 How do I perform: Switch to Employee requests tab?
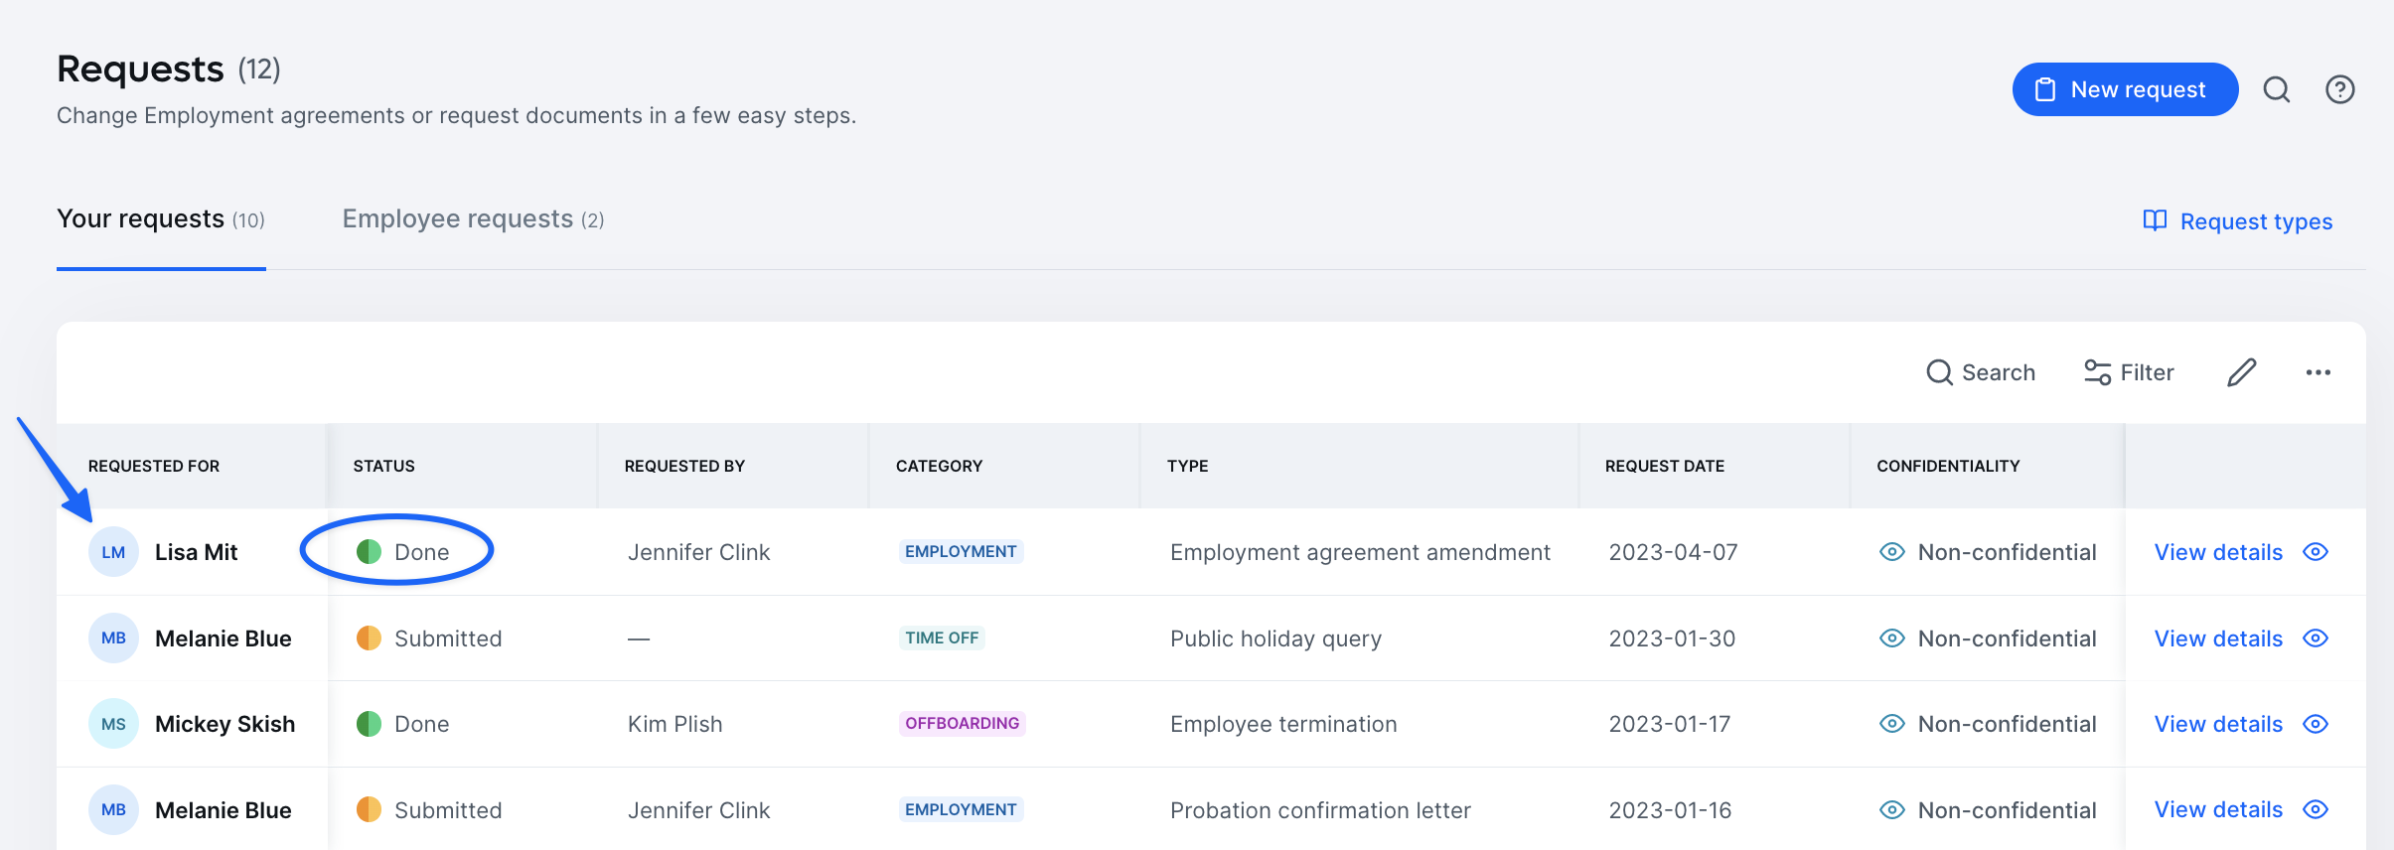[x=473, y=219]
